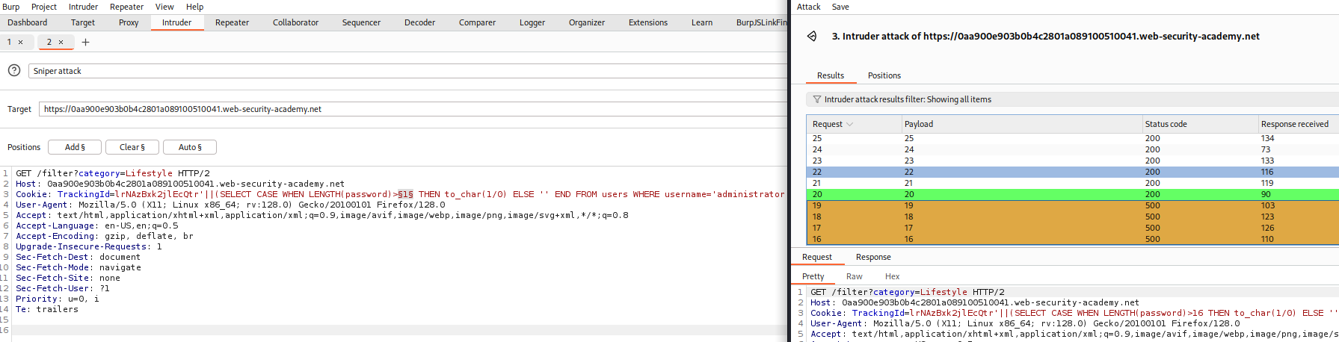The image size is (1339, 342).
Task: Click the Intruder attack results filter bar
Action: (x=1072, y=99)
